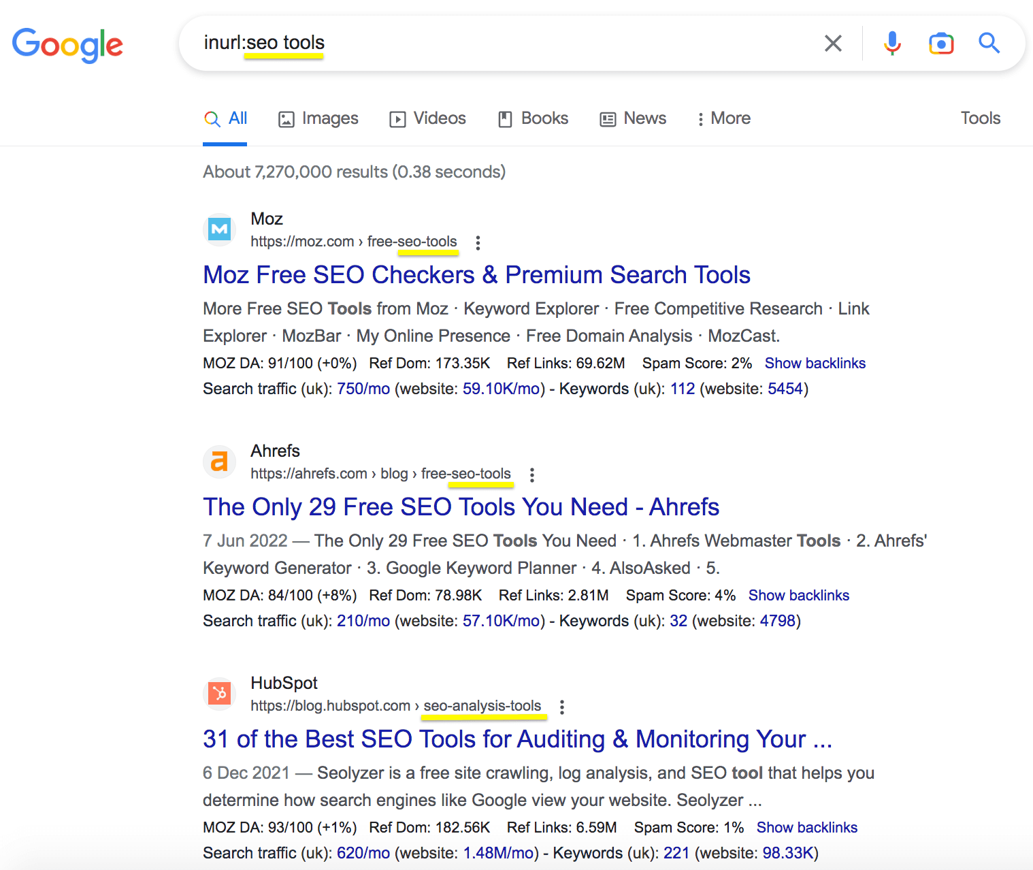
Task: Click the MOZ DA: 91/100 (+0%) metric
Action: click(280, 364)
